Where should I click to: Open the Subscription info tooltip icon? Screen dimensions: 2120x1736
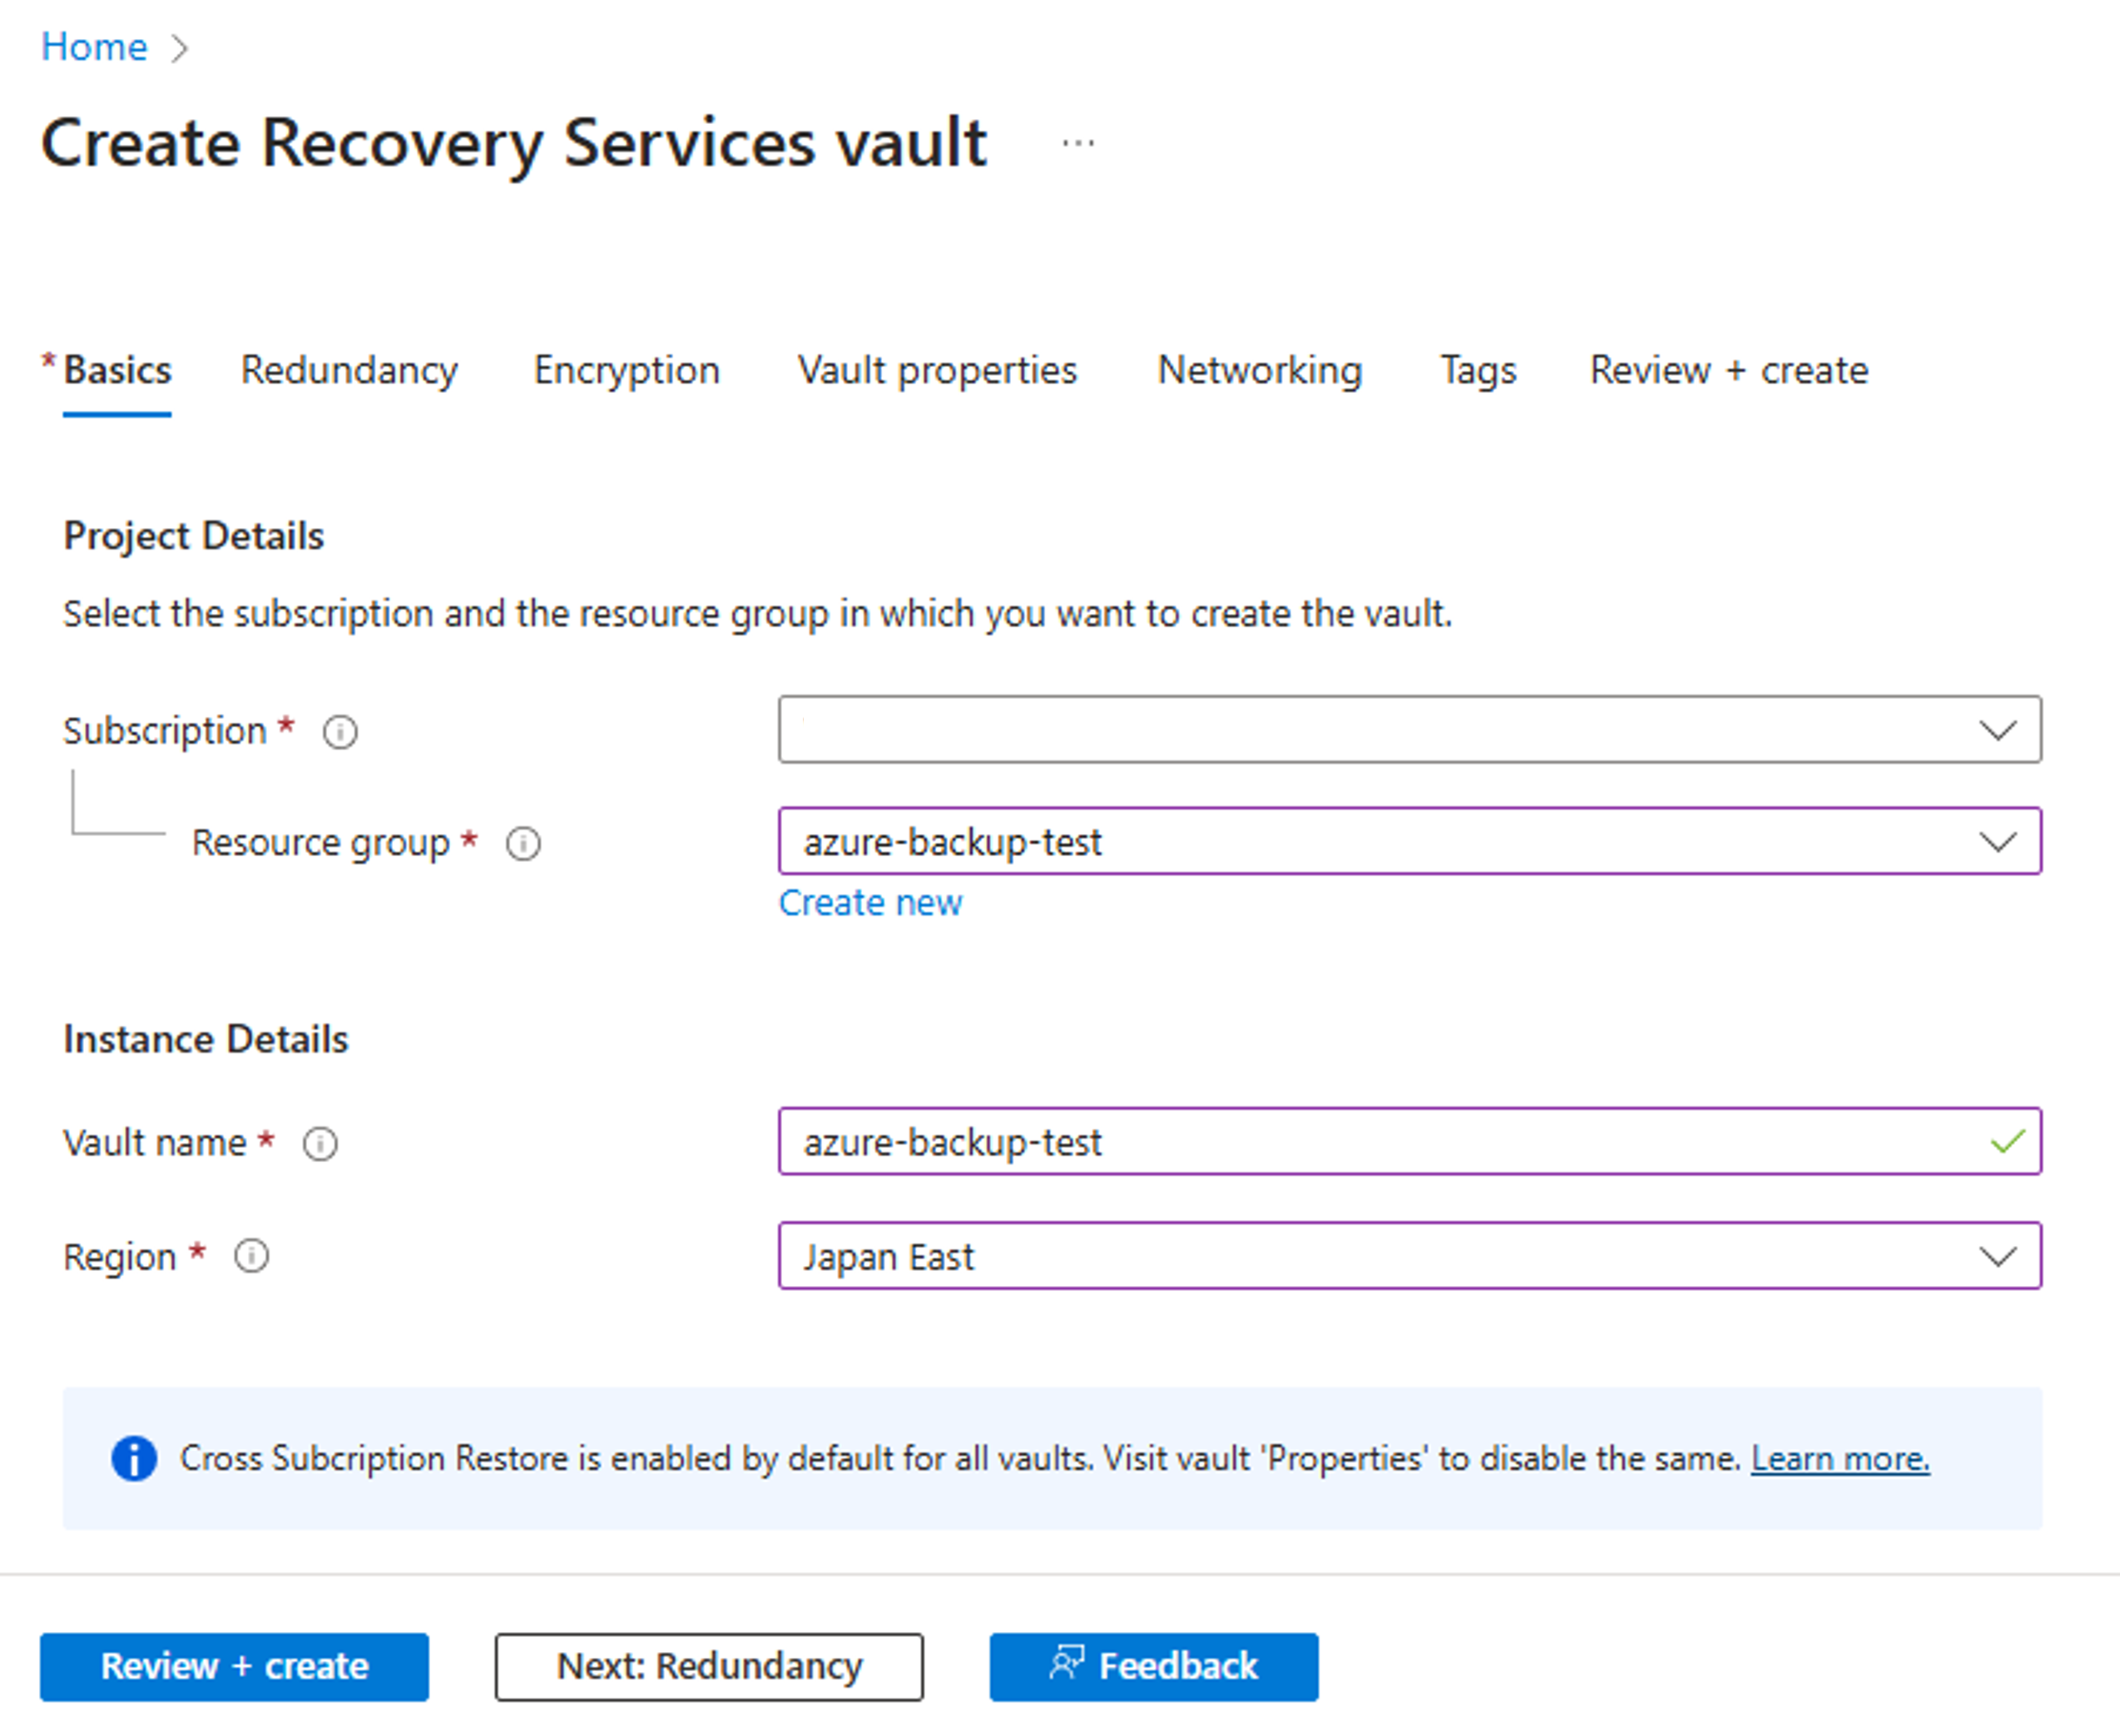point(340,732)
